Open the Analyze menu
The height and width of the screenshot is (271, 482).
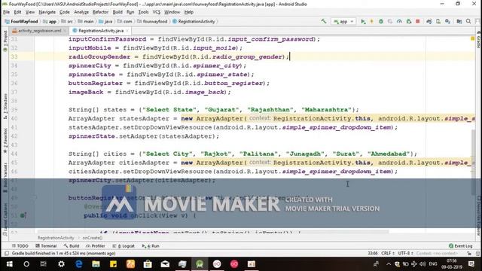click(x=81, y=12)
